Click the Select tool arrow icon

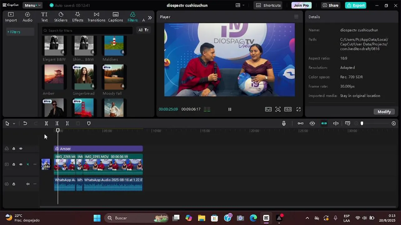click(7, 123)
